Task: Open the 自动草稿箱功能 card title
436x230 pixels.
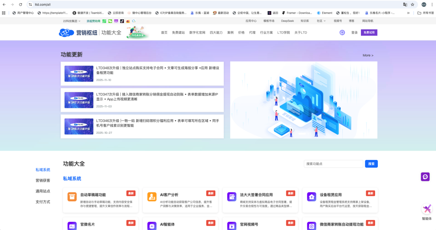Action: tap(93, 195)
